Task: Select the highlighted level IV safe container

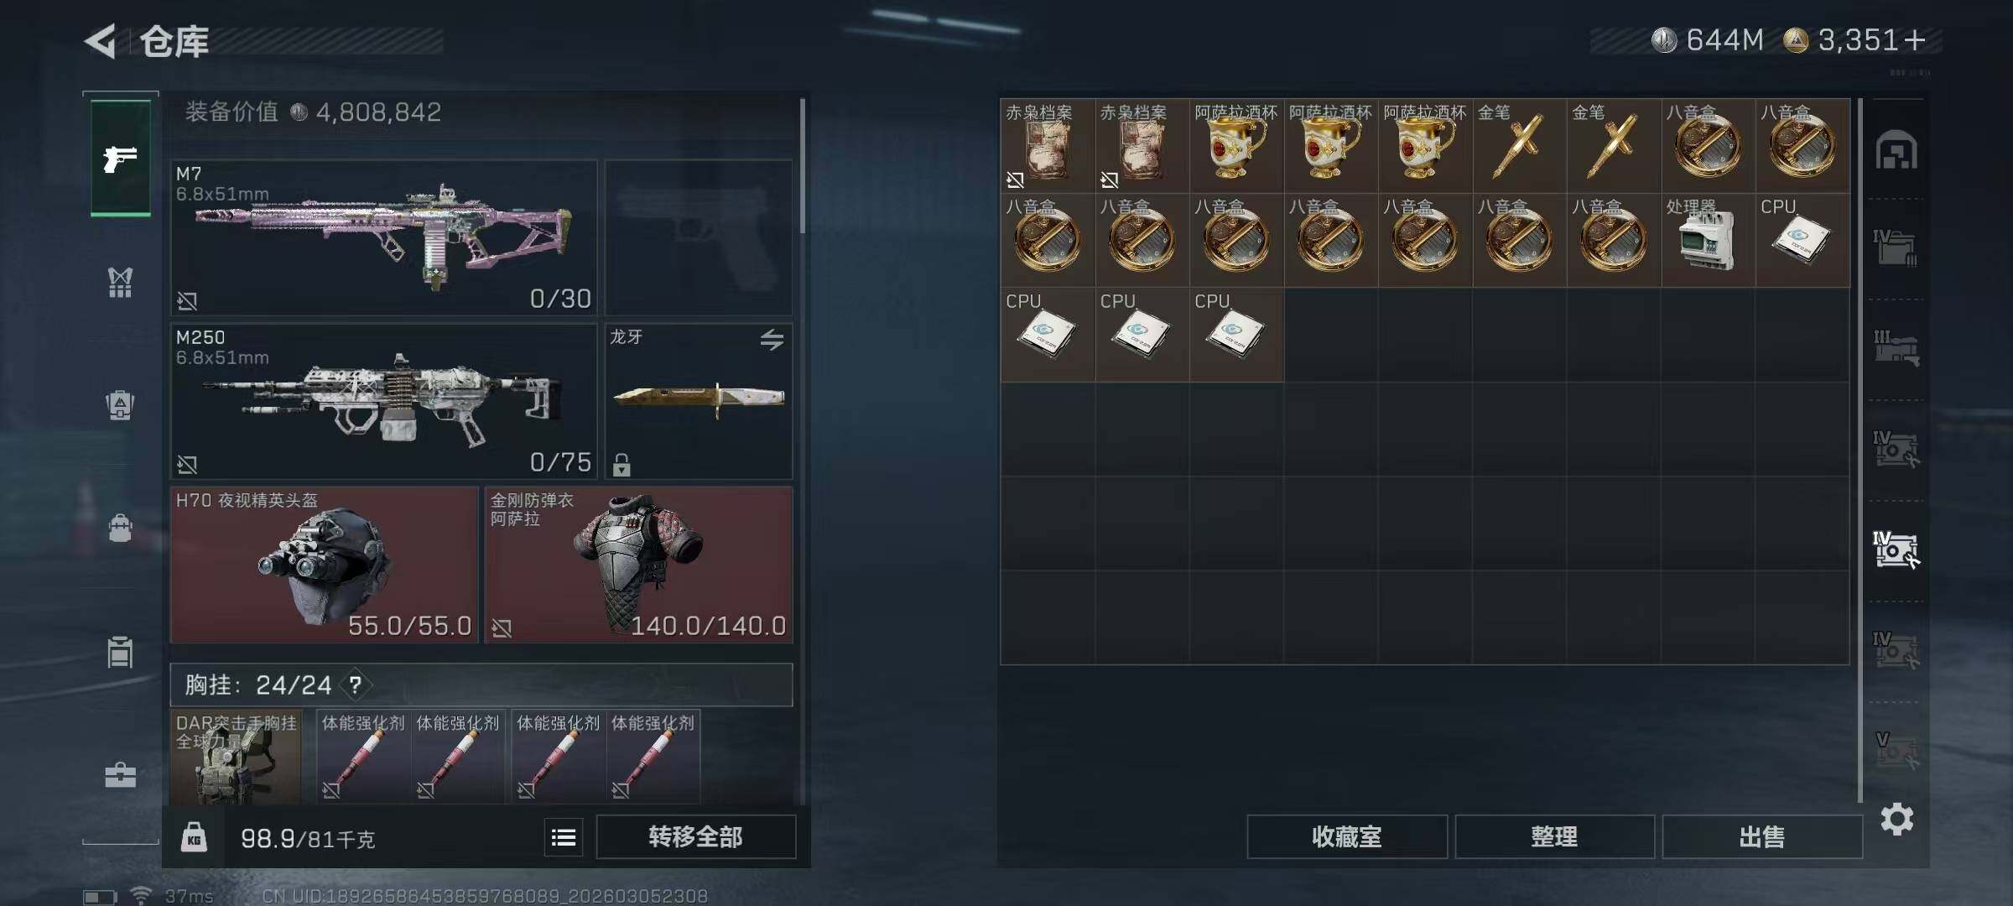Action: pos(1896,549)
